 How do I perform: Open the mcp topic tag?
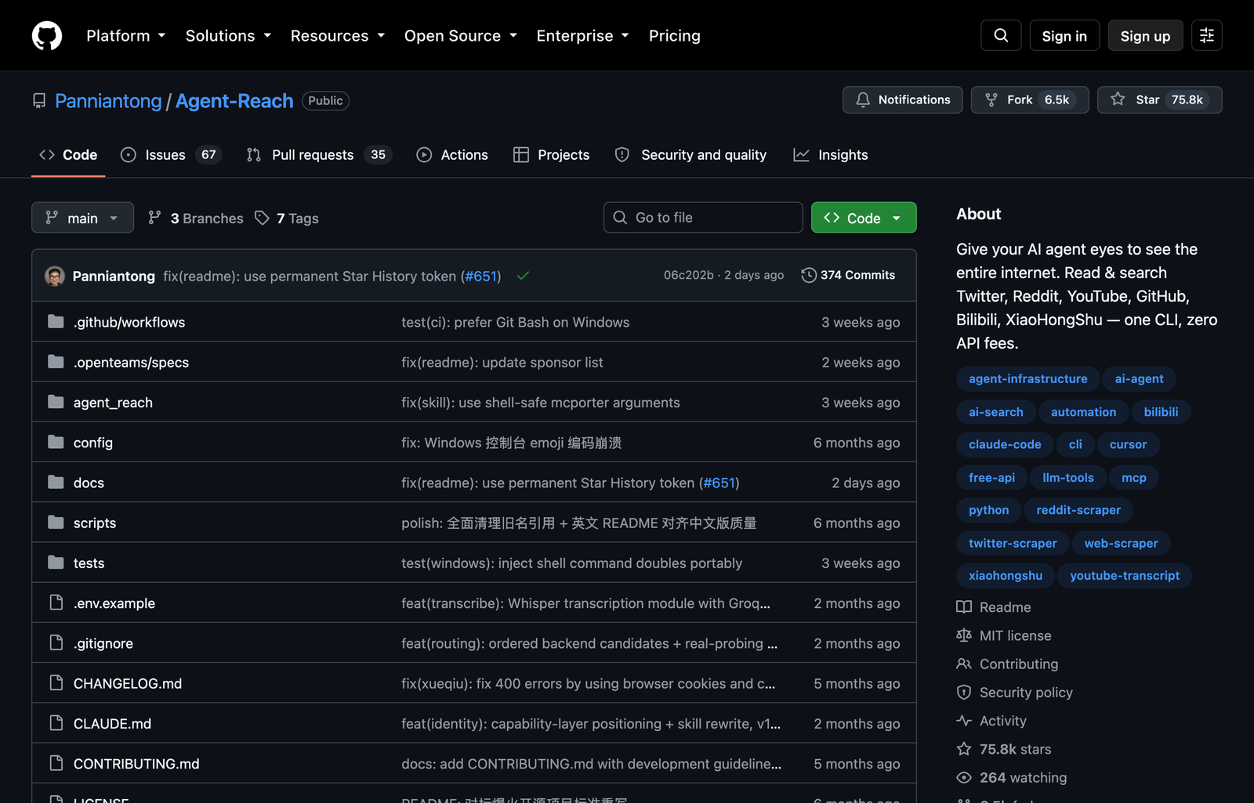coord(1133,478)
